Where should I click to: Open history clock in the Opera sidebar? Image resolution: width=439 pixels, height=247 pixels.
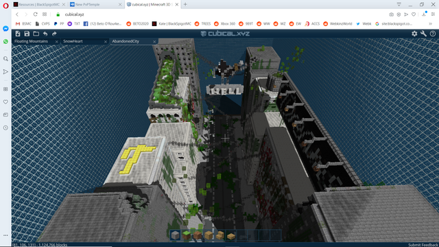coord(5,128)
